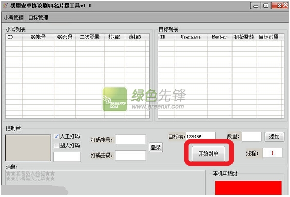Click the 目标QQ field containing 123456
Image resolution: width=290 pixels, height=197 pixels.
point(201,136)
